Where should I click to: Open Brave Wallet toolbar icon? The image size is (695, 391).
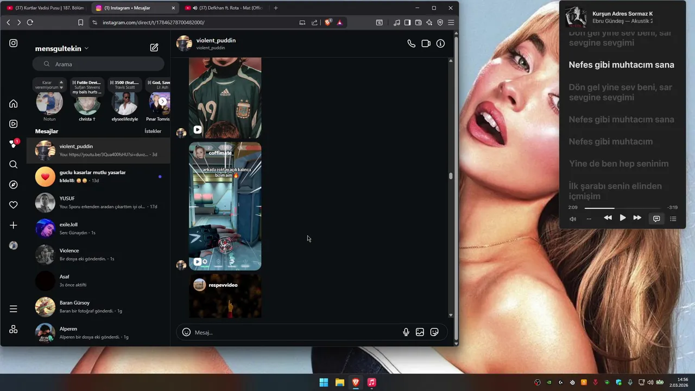pyautogui.click(x=418, y=22)
